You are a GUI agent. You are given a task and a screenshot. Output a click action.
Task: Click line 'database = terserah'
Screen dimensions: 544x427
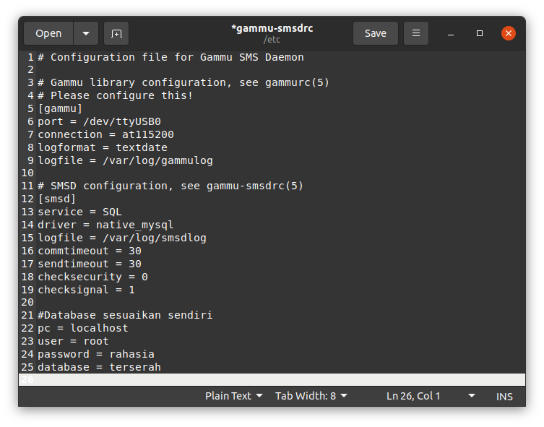point(99,367)
